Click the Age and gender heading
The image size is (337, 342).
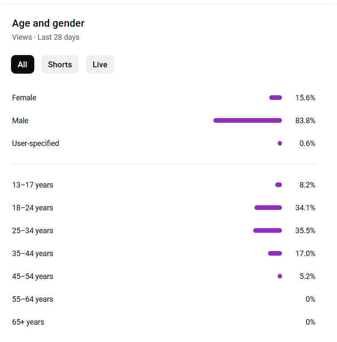(x=48, y=23)
